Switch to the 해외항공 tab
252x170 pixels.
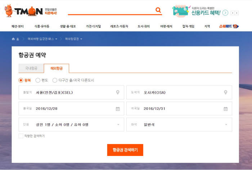point(57,68)
